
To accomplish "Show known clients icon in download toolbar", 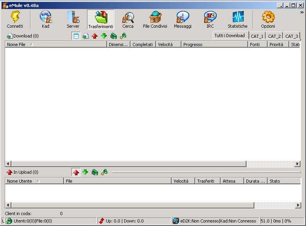I will (123, 36).
